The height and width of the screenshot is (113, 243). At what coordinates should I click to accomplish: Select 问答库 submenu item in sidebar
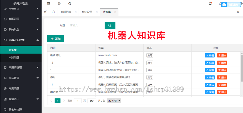point(21,50)
